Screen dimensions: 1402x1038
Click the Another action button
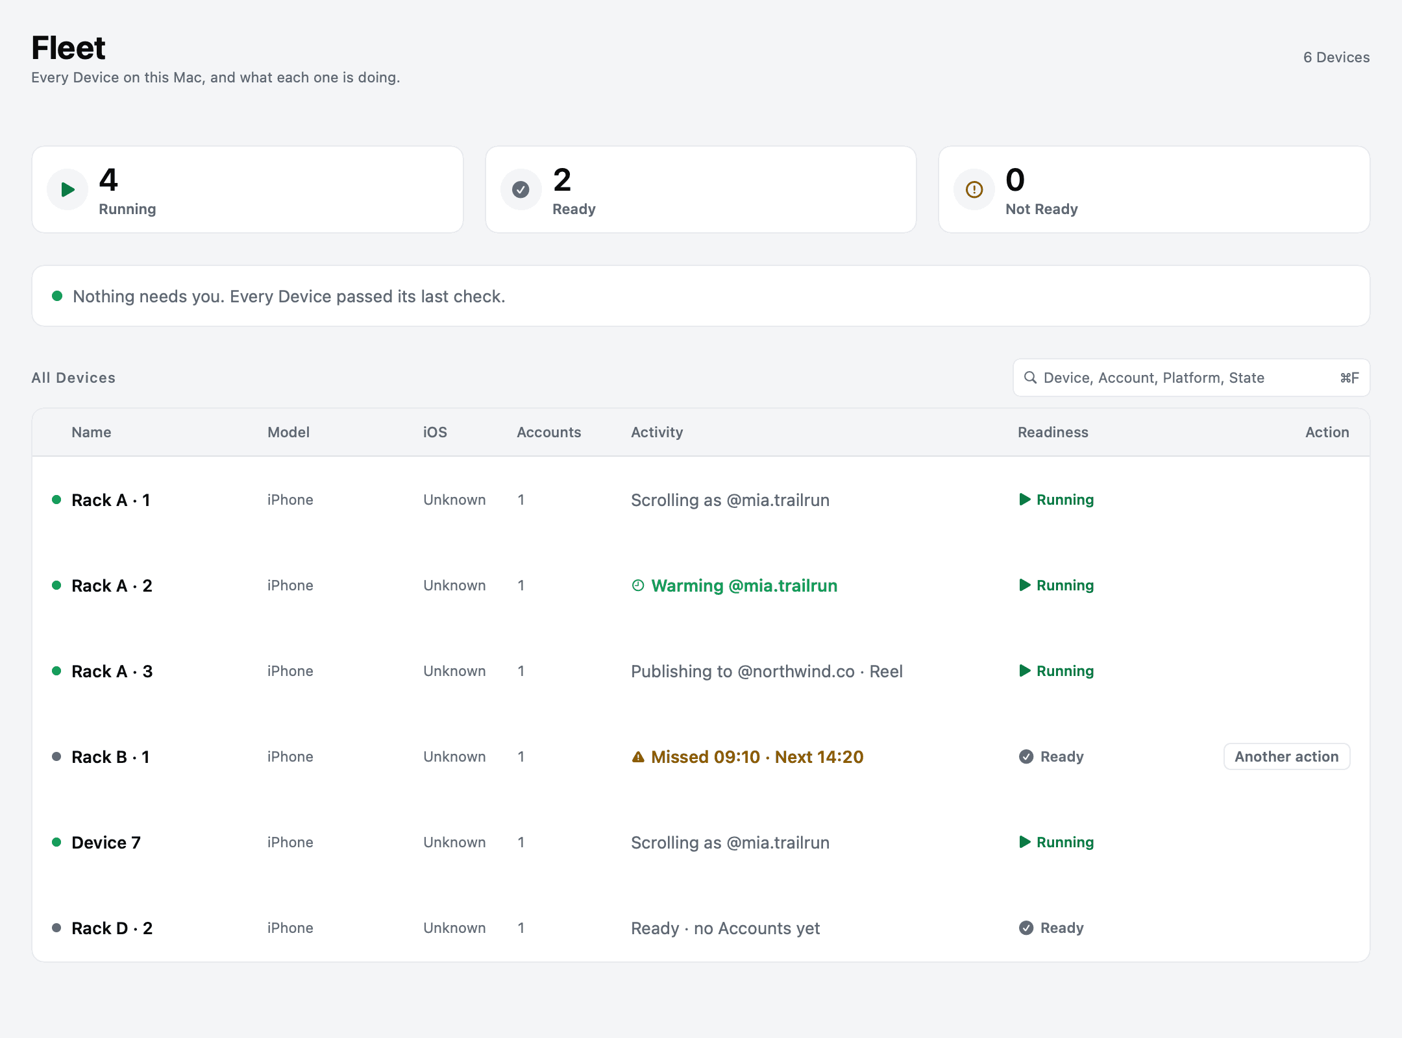tap(1286, 756)
